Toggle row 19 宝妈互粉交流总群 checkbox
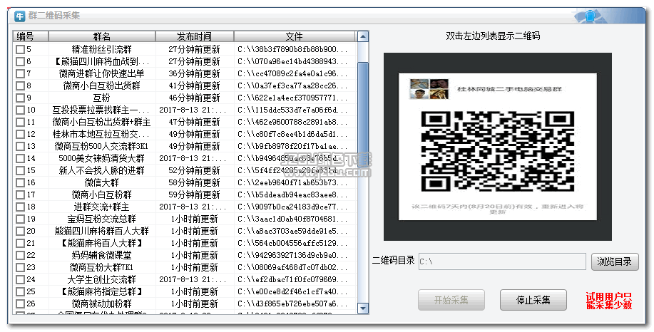654x332 pixels. [x=20, y=219]
